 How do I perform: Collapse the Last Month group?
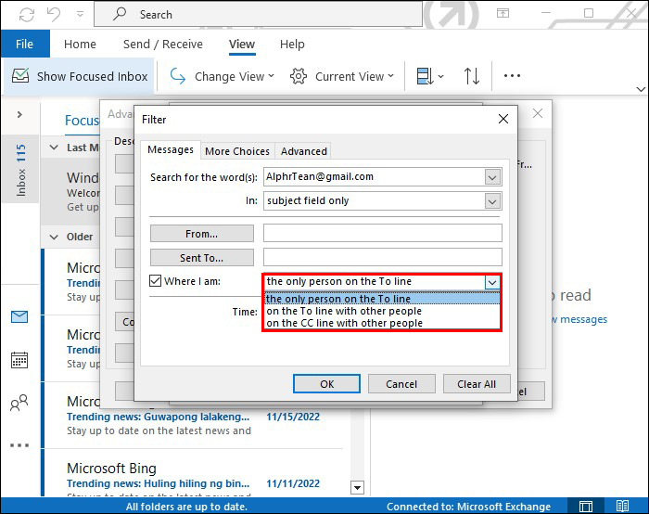click(54, 148)
